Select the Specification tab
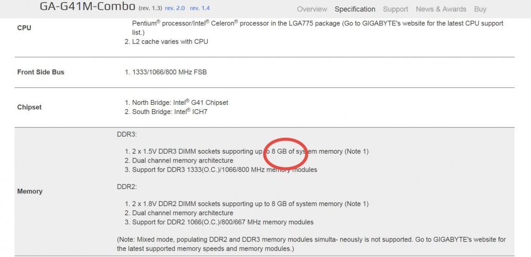Image resolution: width=531 pixels, height=257 pixels. coord(355,9)
